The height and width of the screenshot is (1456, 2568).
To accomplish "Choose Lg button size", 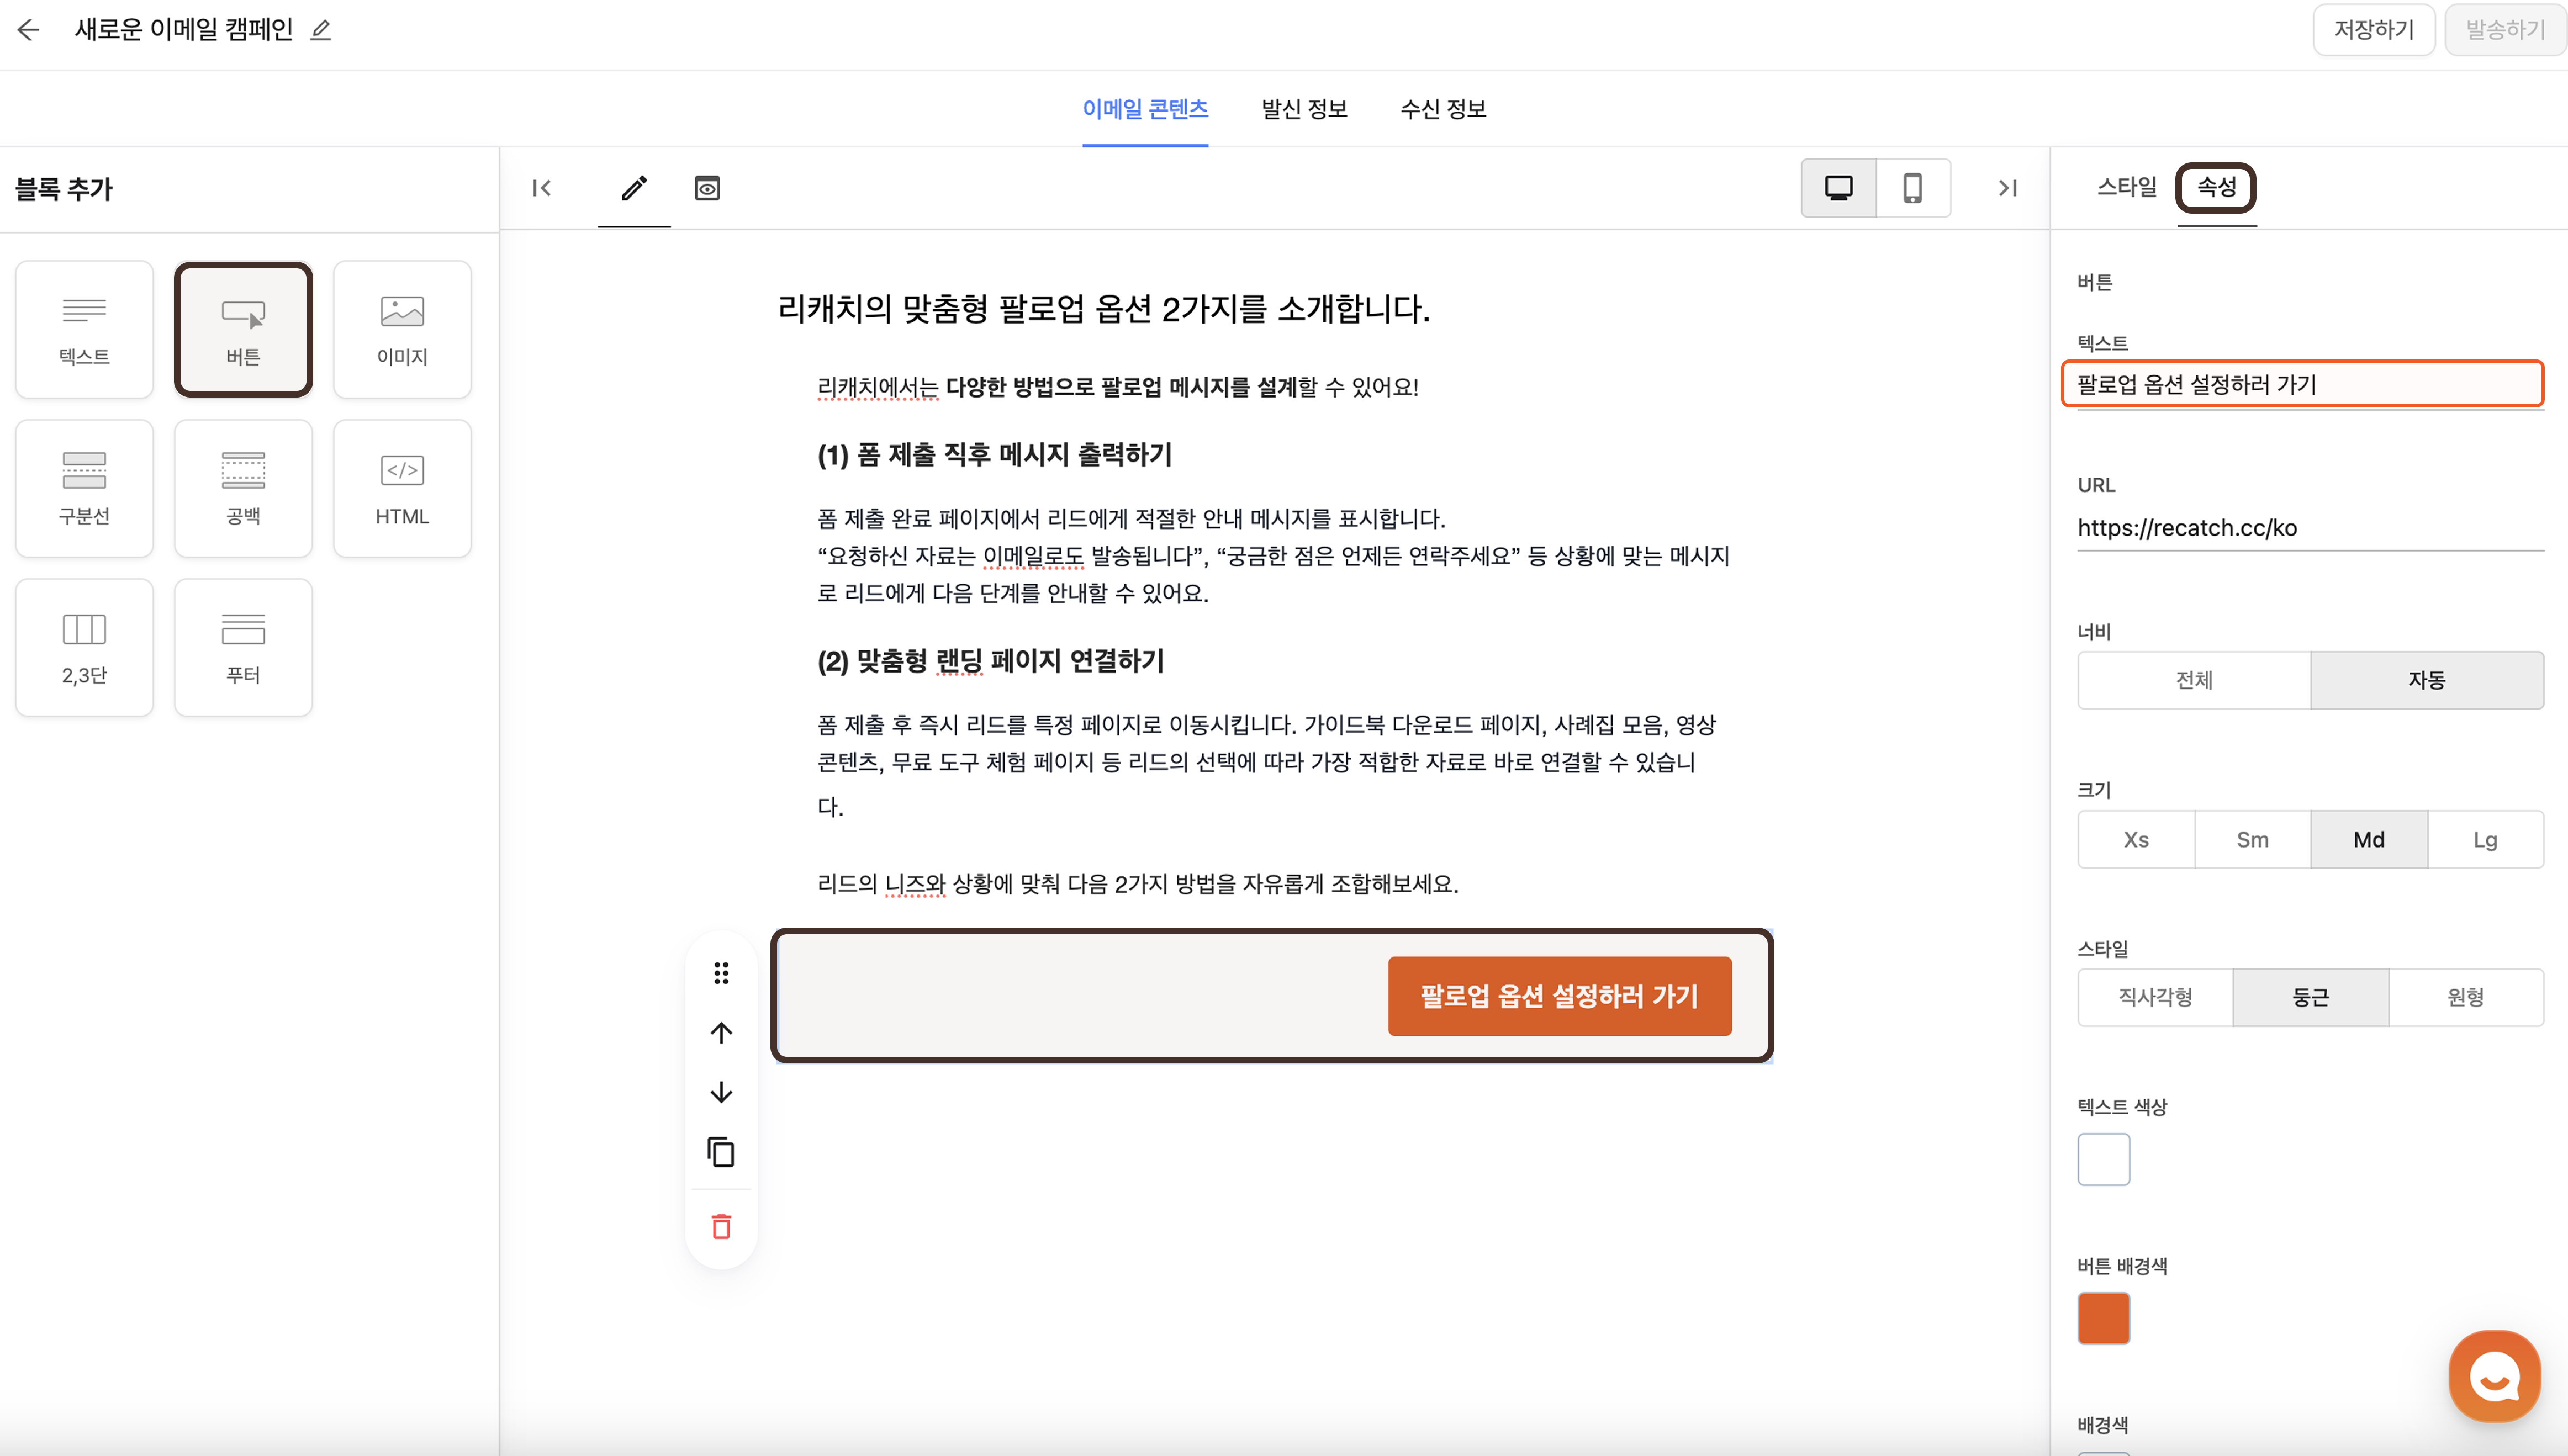I will [2485, 840].
